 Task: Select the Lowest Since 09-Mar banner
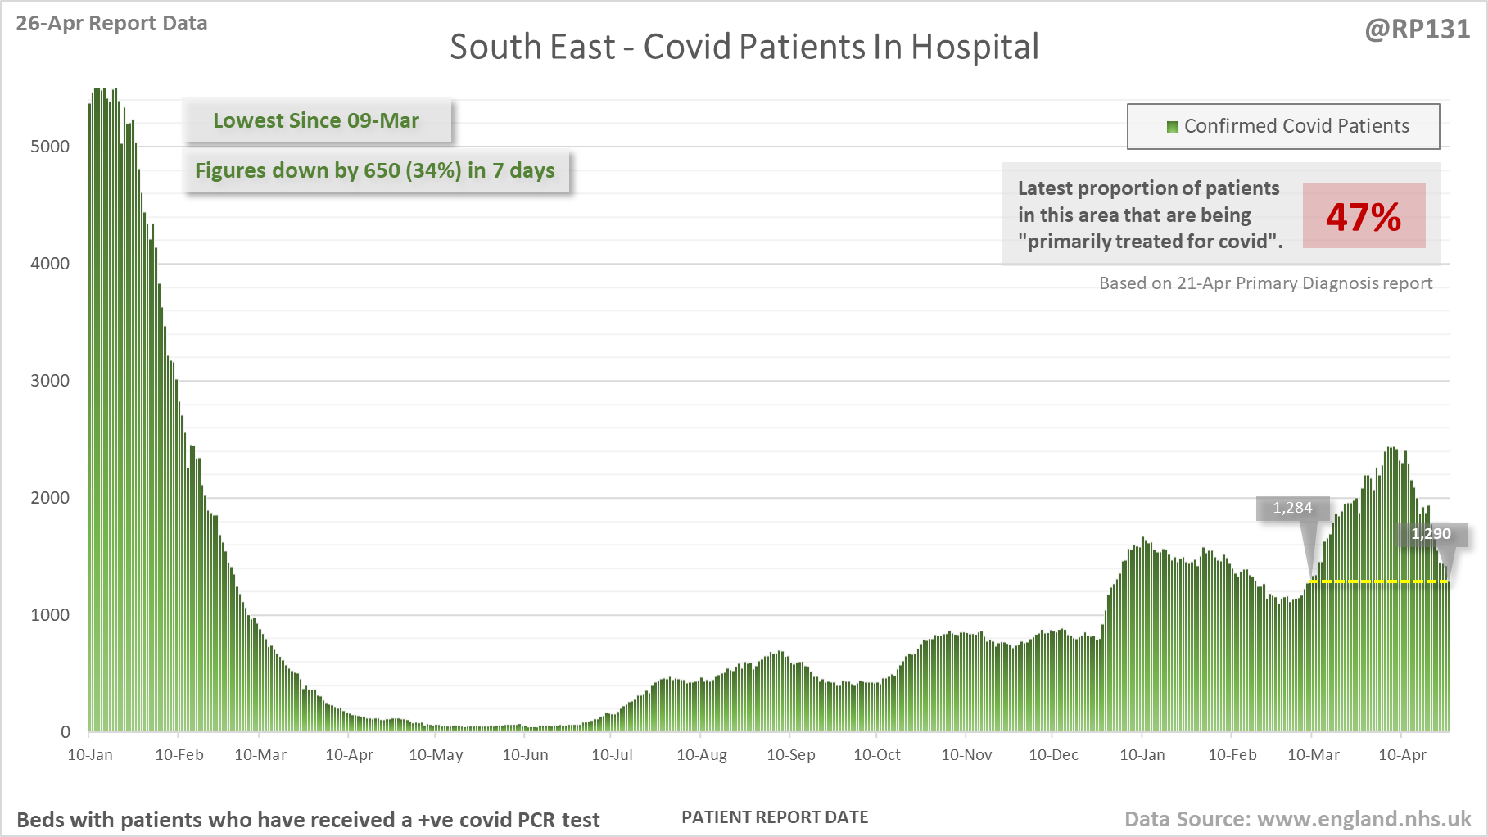[316, 121]
